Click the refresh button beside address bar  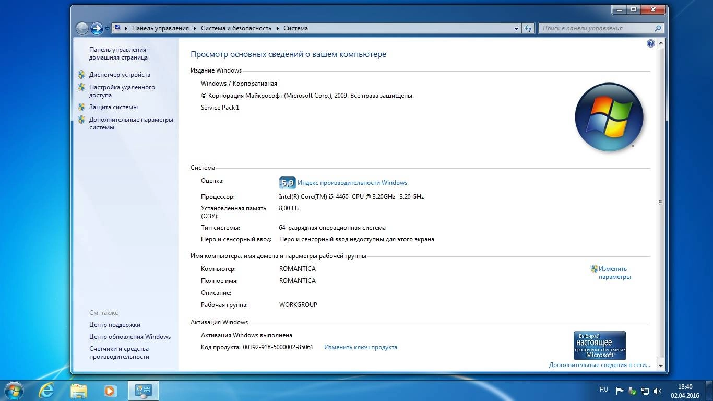528,28
